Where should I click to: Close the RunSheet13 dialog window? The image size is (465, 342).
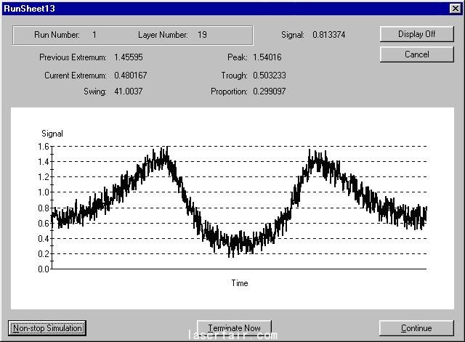coord(455,7)
